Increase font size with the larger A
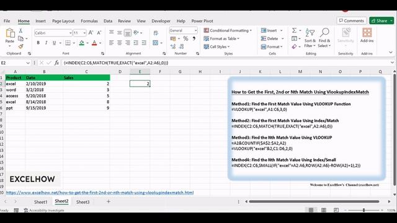This screenshot has height=223, width=397. pos(91,33)
